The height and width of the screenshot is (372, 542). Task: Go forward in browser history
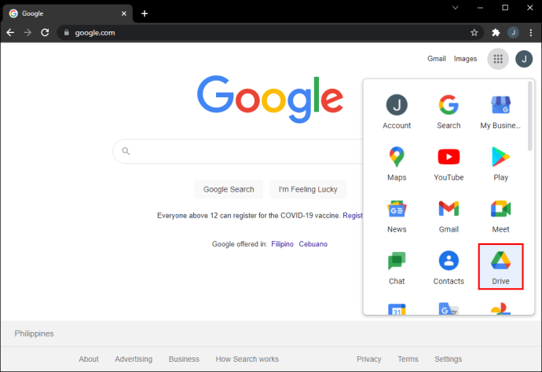27,32
